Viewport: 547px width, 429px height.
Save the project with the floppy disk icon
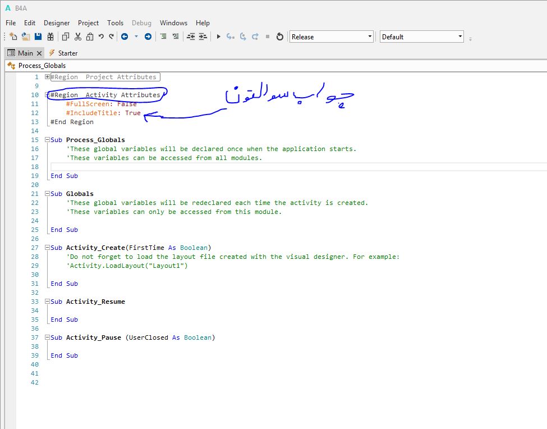click(x=38, y=36)
